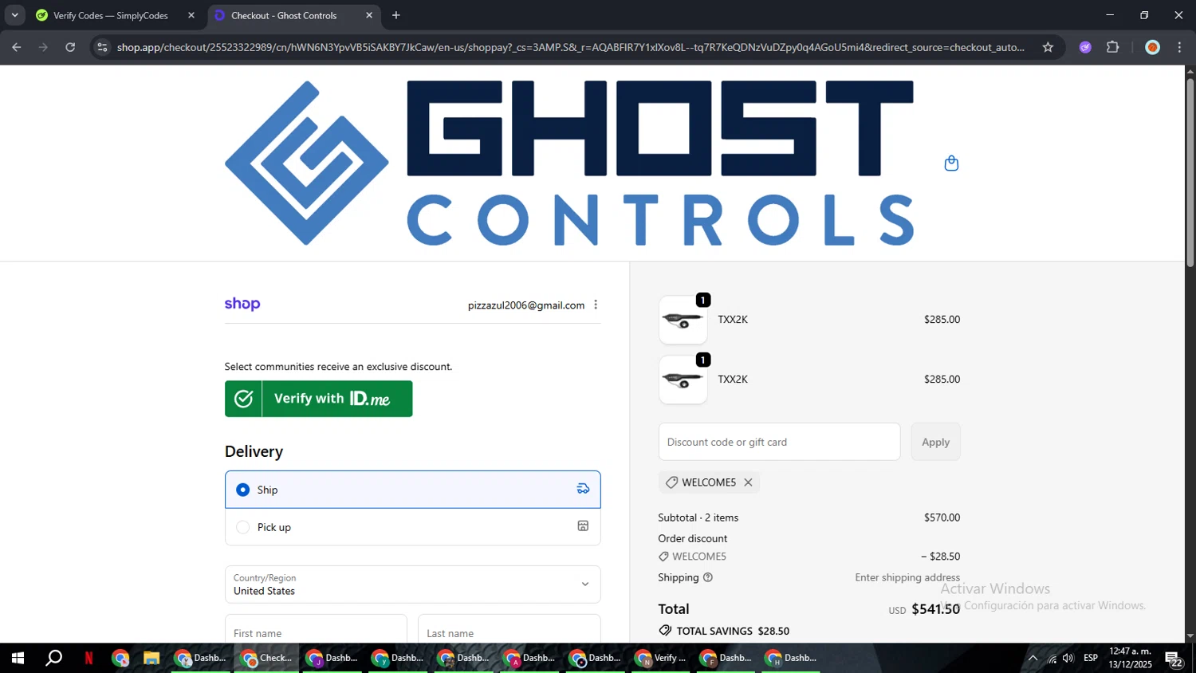
Task: Open the Windows Start menu
Action: pyautogui.click(x=18, y=658)
